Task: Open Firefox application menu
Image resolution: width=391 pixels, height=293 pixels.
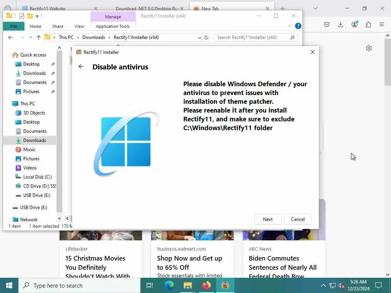Action: [382, 24]
